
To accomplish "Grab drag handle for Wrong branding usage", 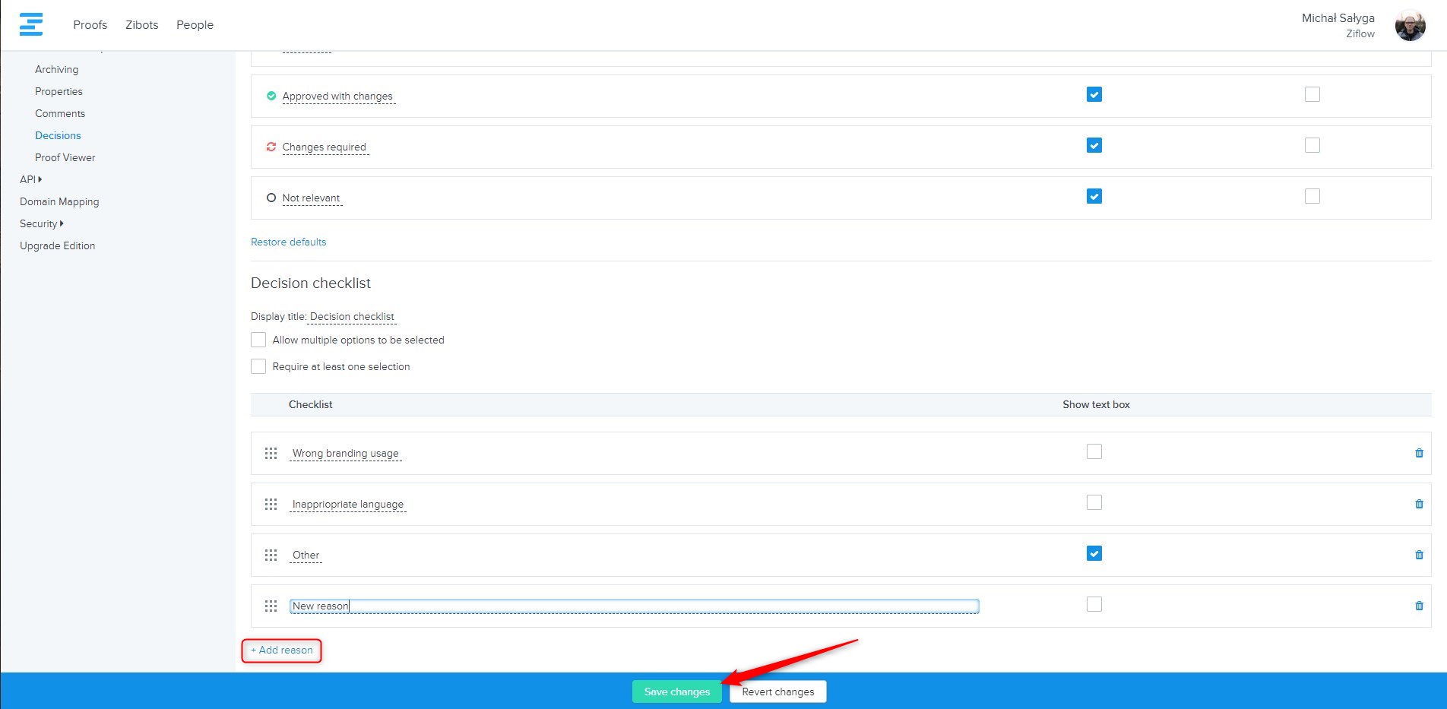I will [x=271, y=454].
